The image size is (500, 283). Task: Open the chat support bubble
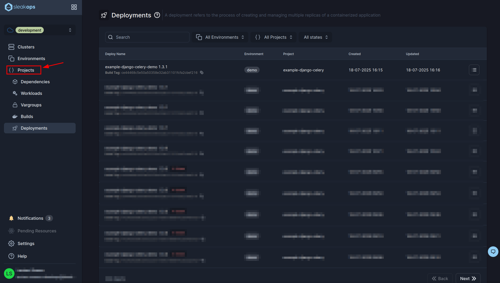[493, 252]
